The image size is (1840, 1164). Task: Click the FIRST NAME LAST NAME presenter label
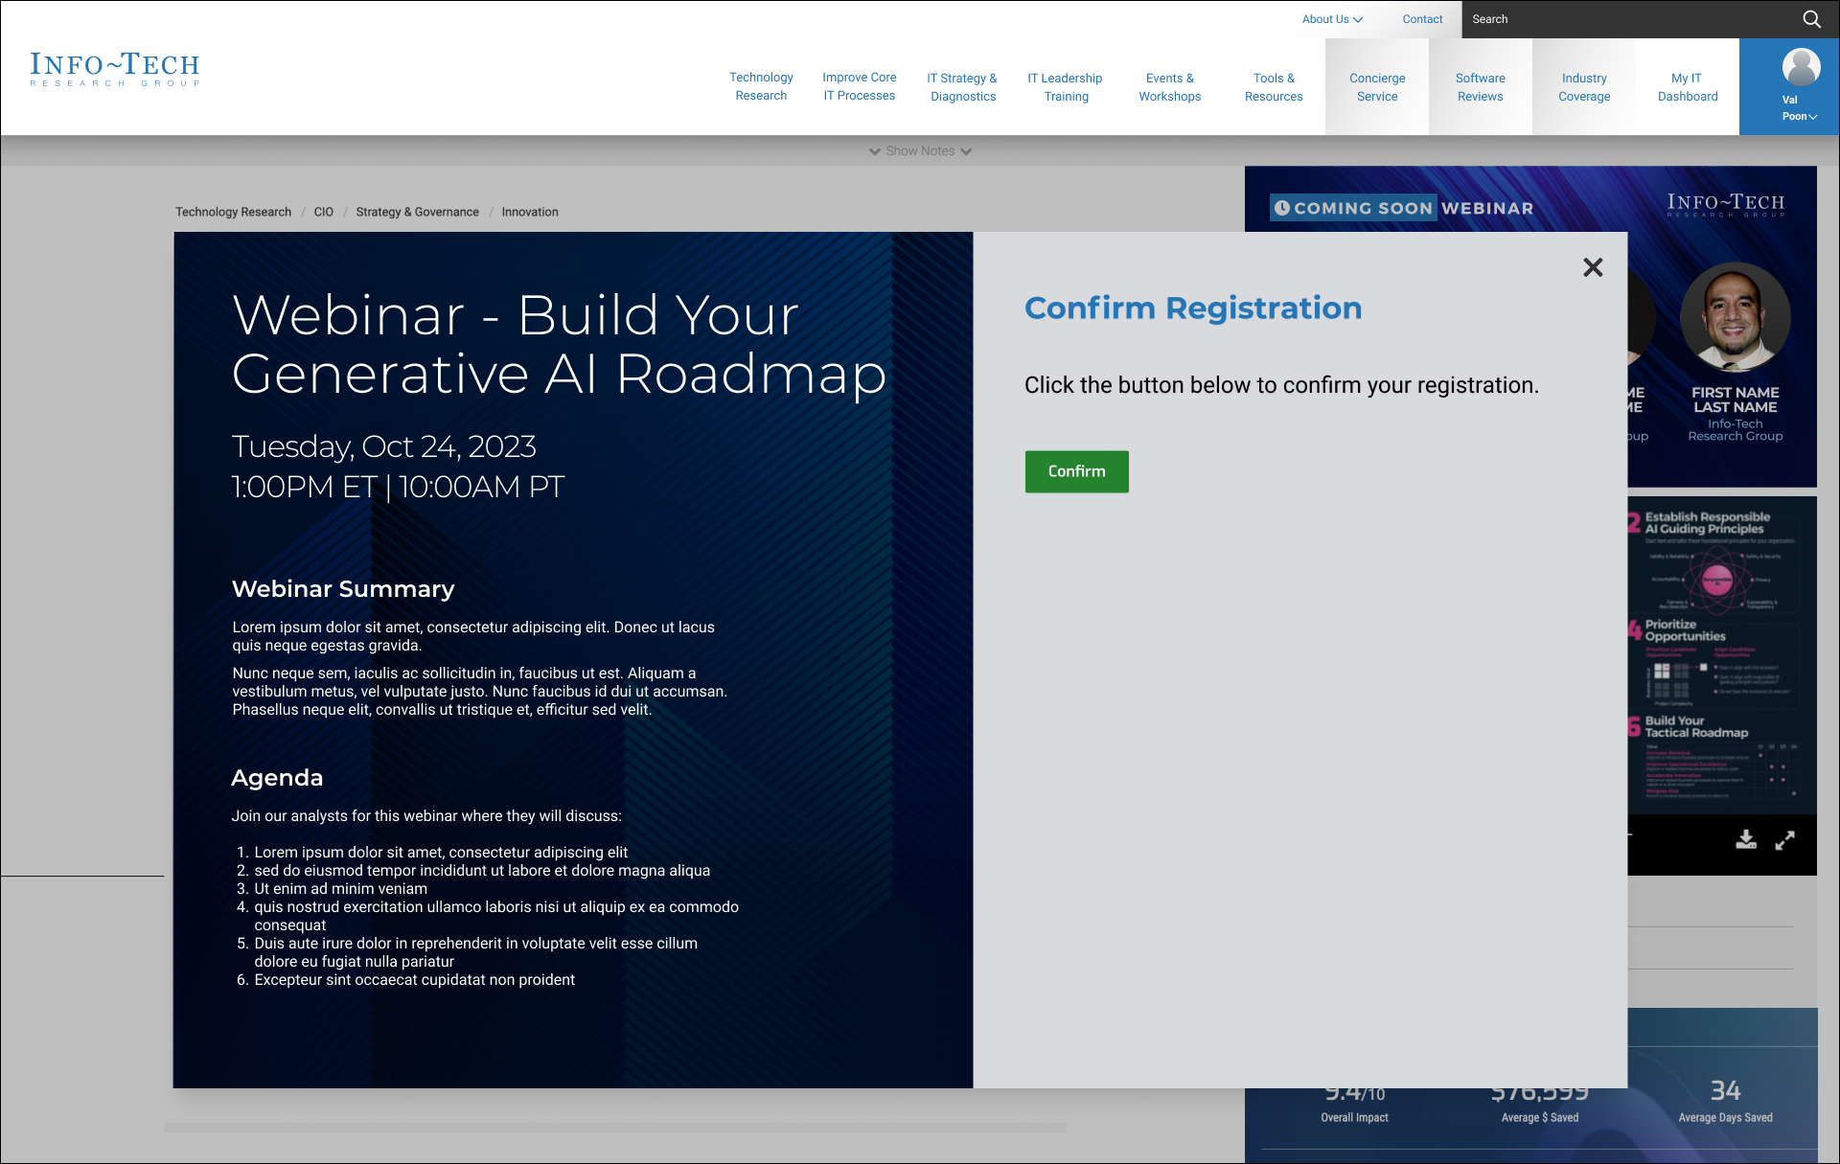coord(1735,399)
